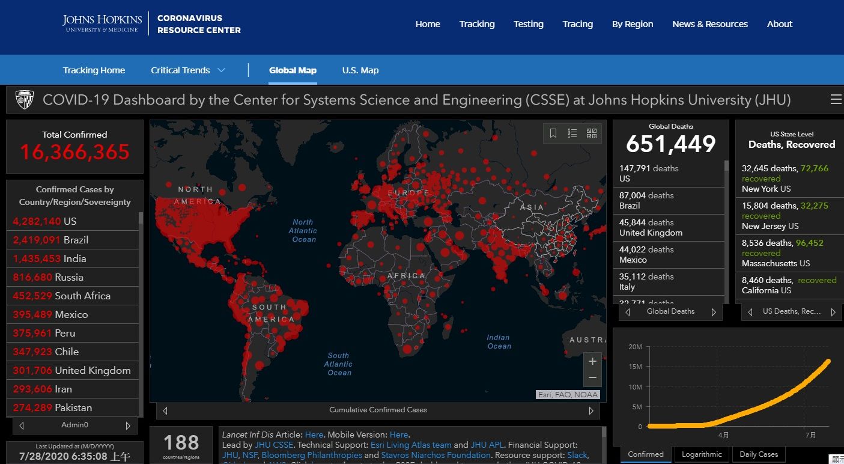Open the JHU APL link
844x464 pixels.
click(487, 445)
